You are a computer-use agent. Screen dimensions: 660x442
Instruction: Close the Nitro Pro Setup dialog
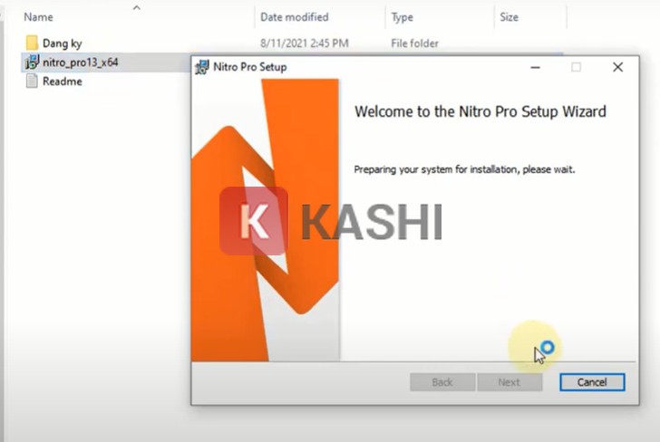(617, 67)
